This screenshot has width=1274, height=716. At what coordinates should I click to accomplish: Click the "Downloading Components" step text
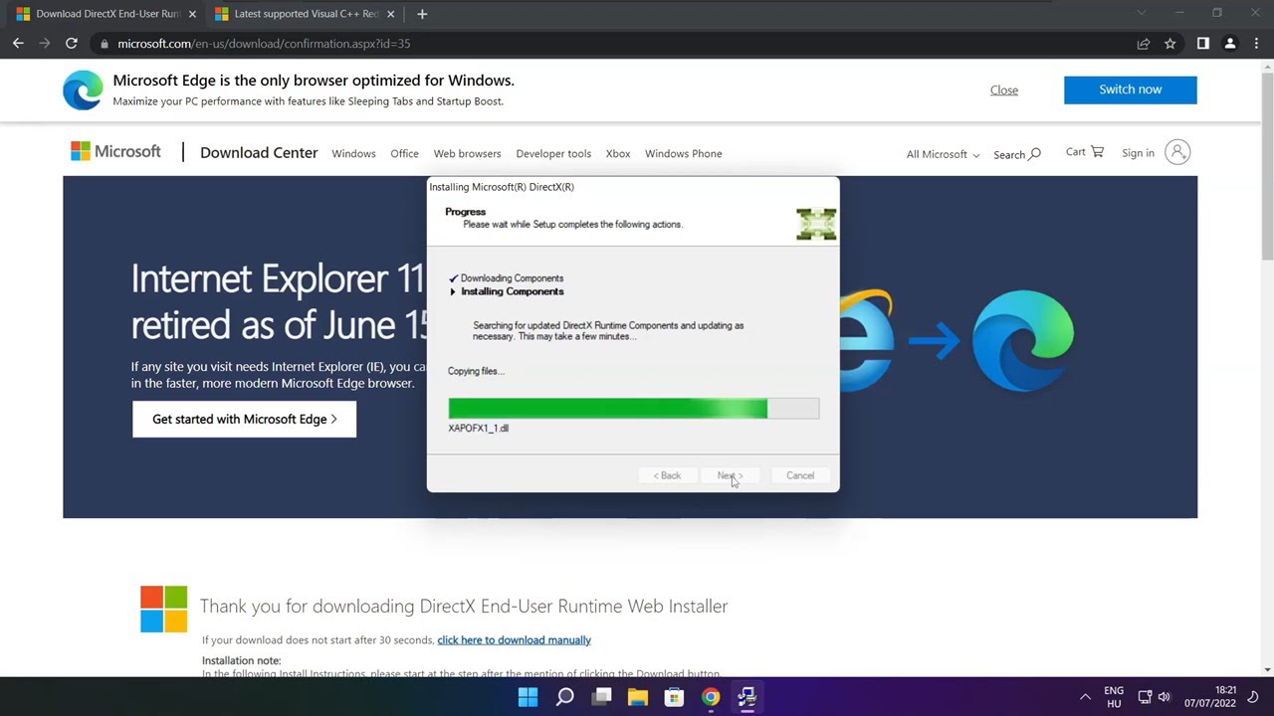coord(512,278)
